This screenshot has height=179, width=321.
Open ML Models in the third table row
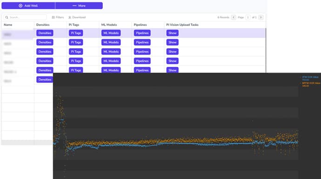point(111,52)
